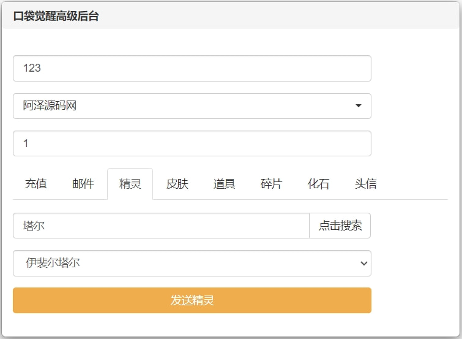Open the 邮件 tab
The height and width of the screenshot is (339, 462).
tap(83, 184)
